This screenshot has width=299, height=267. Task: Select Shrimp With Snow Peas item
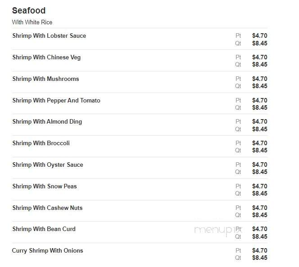tap(45, 186)
